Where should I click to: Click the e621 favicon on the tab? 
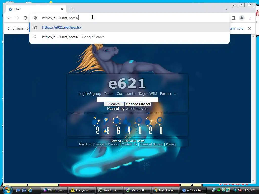pyautogui.click(x=10, y=9)
